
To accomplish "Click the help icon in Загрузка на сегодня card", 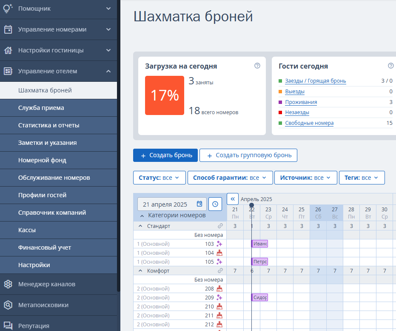I will (257, 66).
